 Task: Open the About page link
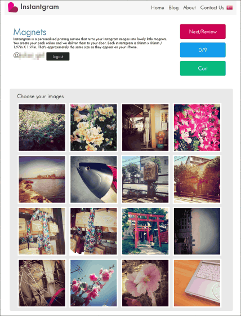pos(189,8)
